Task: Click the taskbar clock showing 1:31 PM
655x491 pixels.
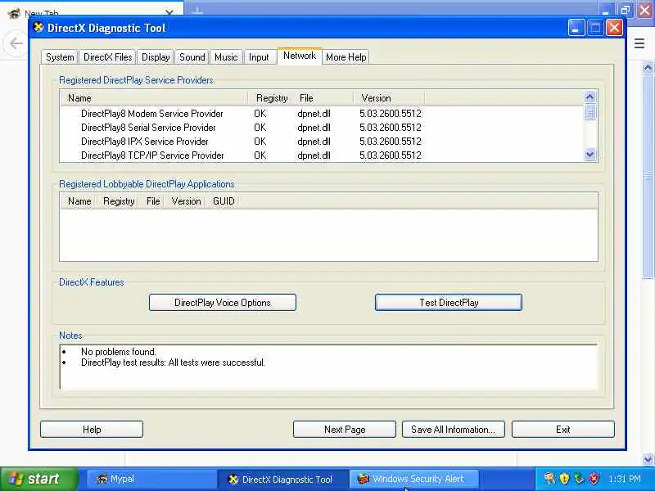Action: pos(625,479)
